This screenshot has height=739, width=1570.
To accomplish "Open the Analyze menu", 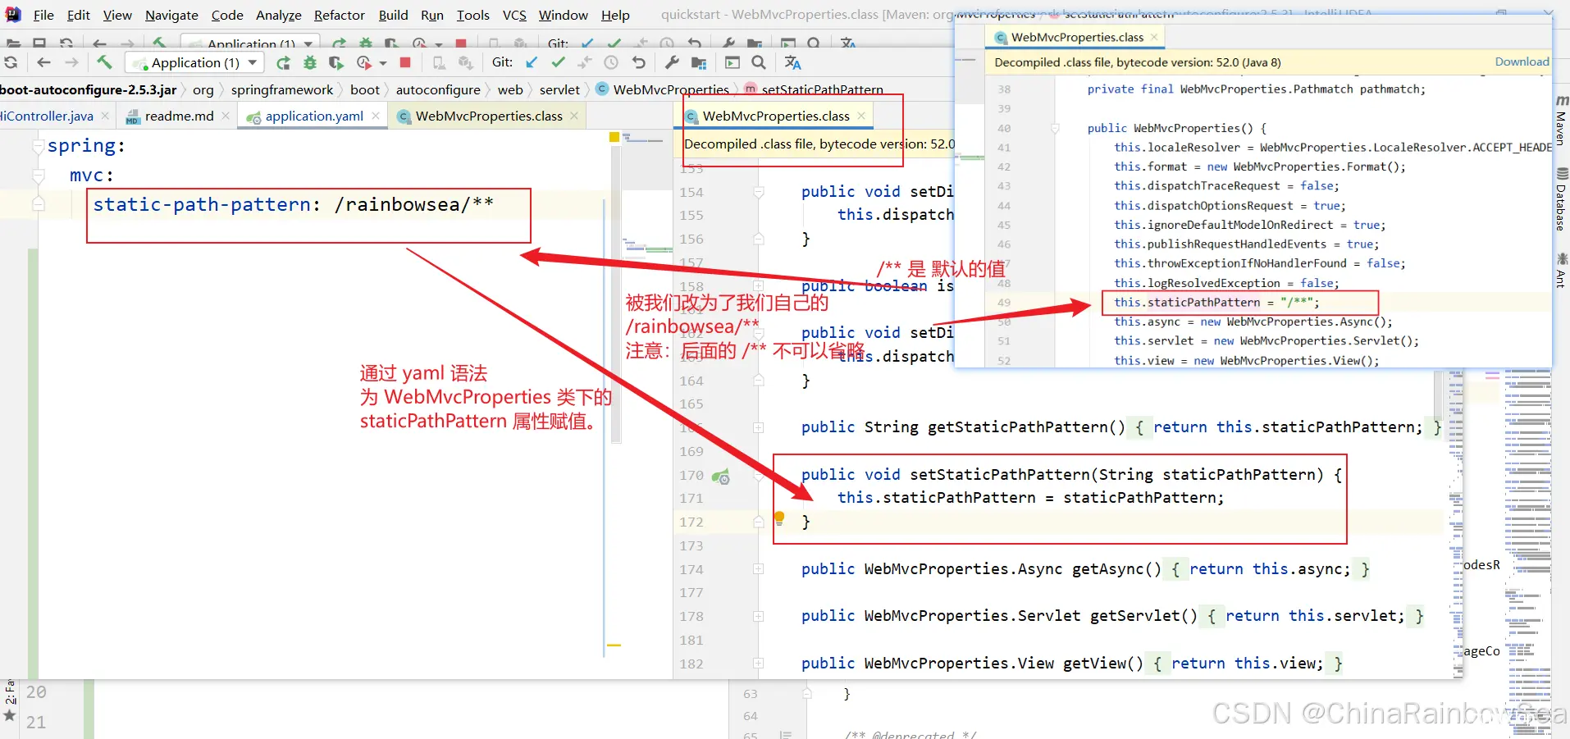I will point(278,15).
